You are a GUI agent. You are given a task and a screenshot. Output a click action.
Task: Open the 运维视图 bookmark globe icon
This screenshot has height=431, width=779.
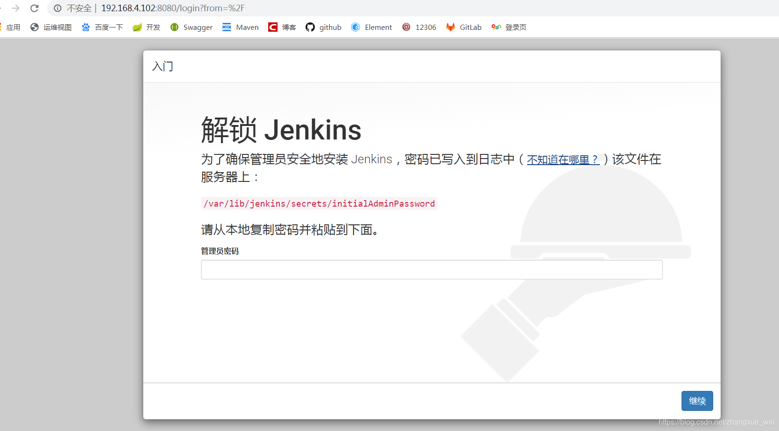click(x=35, y=27)
